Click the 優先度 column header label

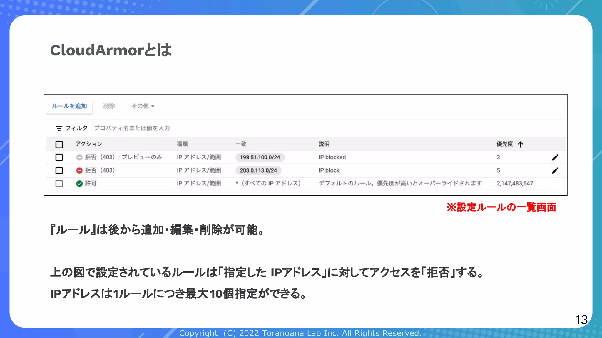pyautogui.click(x=505, y=144)
